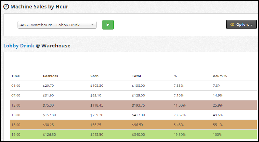The height and width of the screenshot is (142, 259).
Task: Click the $31.90 cashless value
Action: tap(48, 96)
